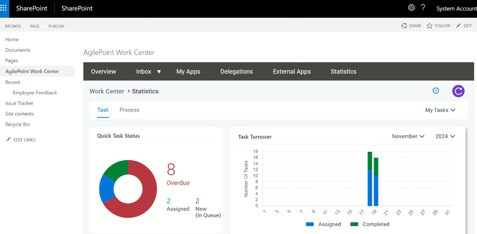Click the pencil icon beside EDIT LINKS
The width and height of the screenshot is (477, 234).
click(9, 140)
